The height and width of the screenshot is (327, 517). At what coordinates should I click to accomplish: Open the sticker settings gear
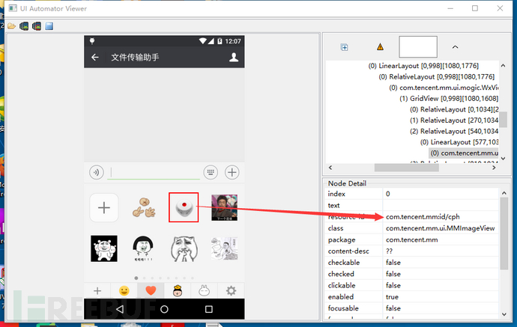pos(231,291)
